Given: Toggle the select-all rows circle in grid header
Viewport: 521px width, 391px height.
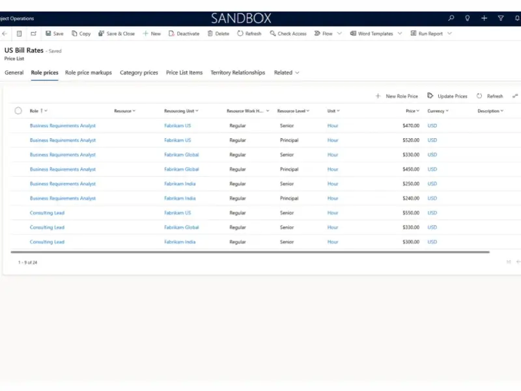Looking at the screenshot, I should [18, 111].
